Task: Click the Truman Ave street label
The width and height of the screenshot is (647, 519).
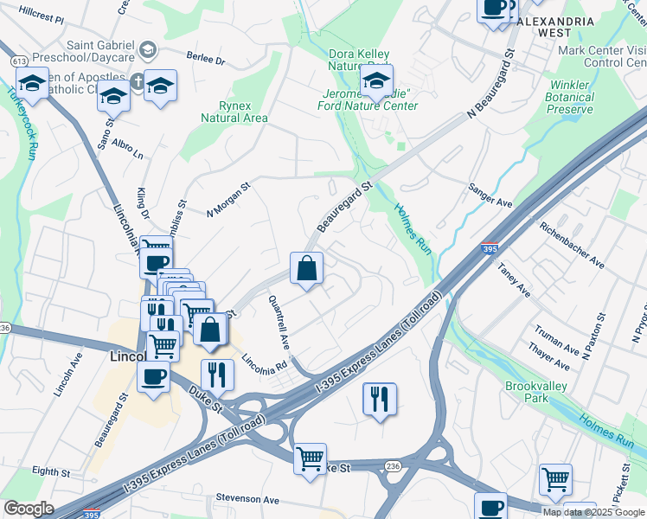Action: (557, 340)
